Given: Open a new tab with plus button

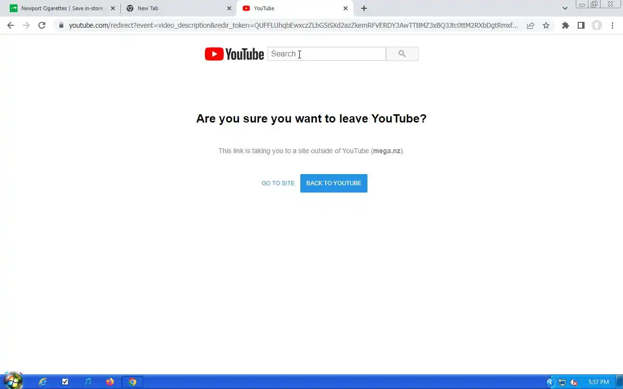Looking at the screenshot, I should click(364, 8).
